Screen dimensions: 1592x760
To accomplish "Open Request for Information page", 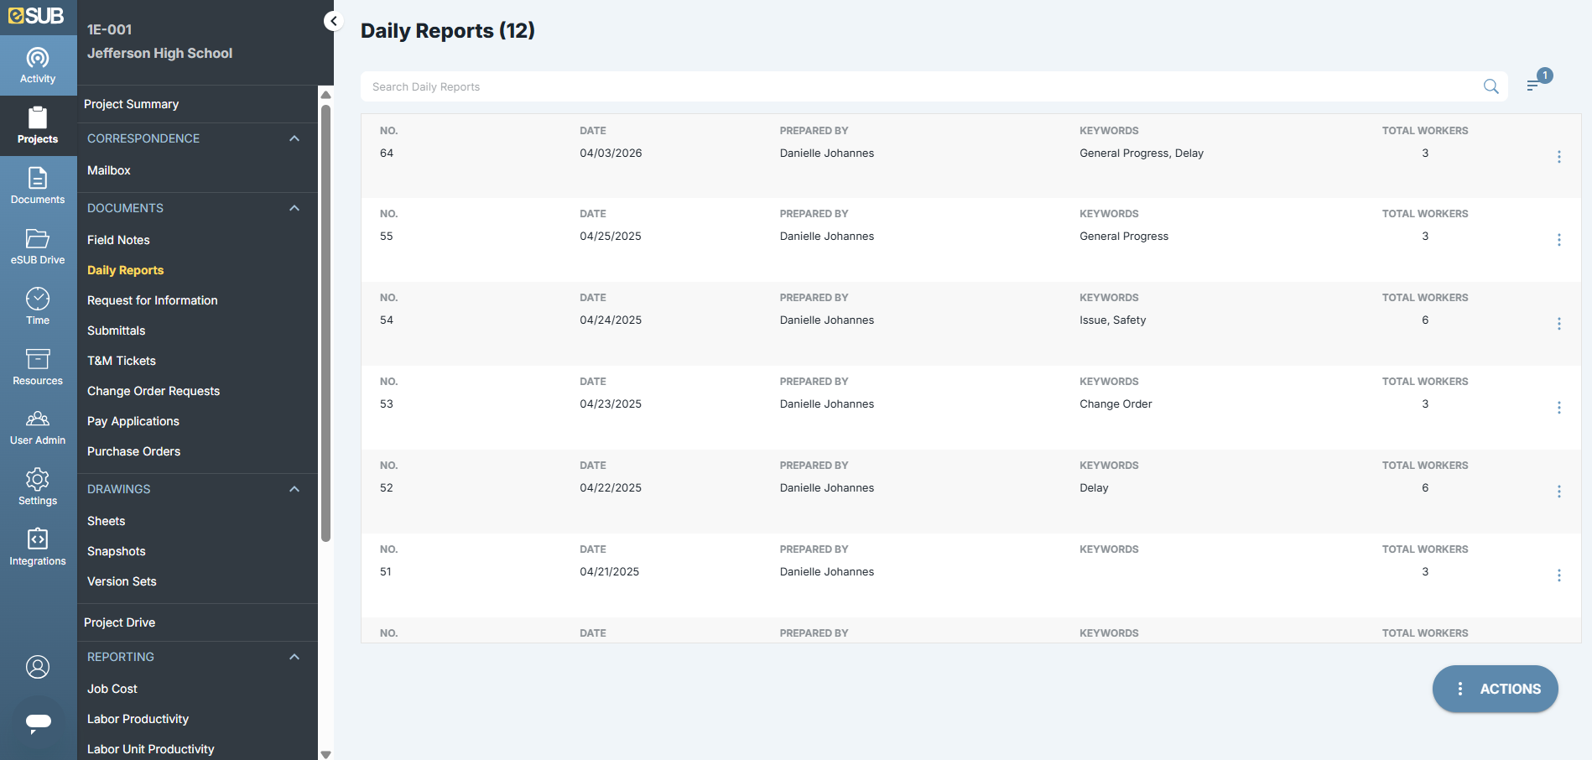I will (152, 299).
